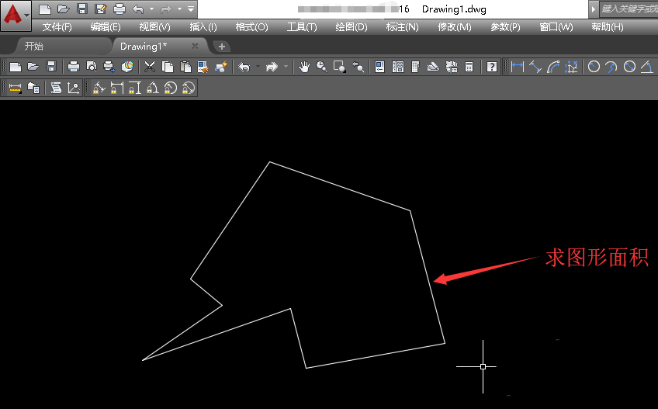Open the Customize Quick Access Toolbar dropdown

point(191,9)
